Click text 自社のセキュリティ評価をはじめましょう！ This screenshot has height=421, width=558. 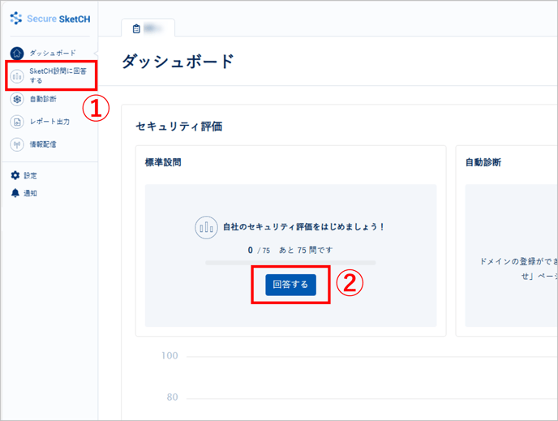click(304, 226)
